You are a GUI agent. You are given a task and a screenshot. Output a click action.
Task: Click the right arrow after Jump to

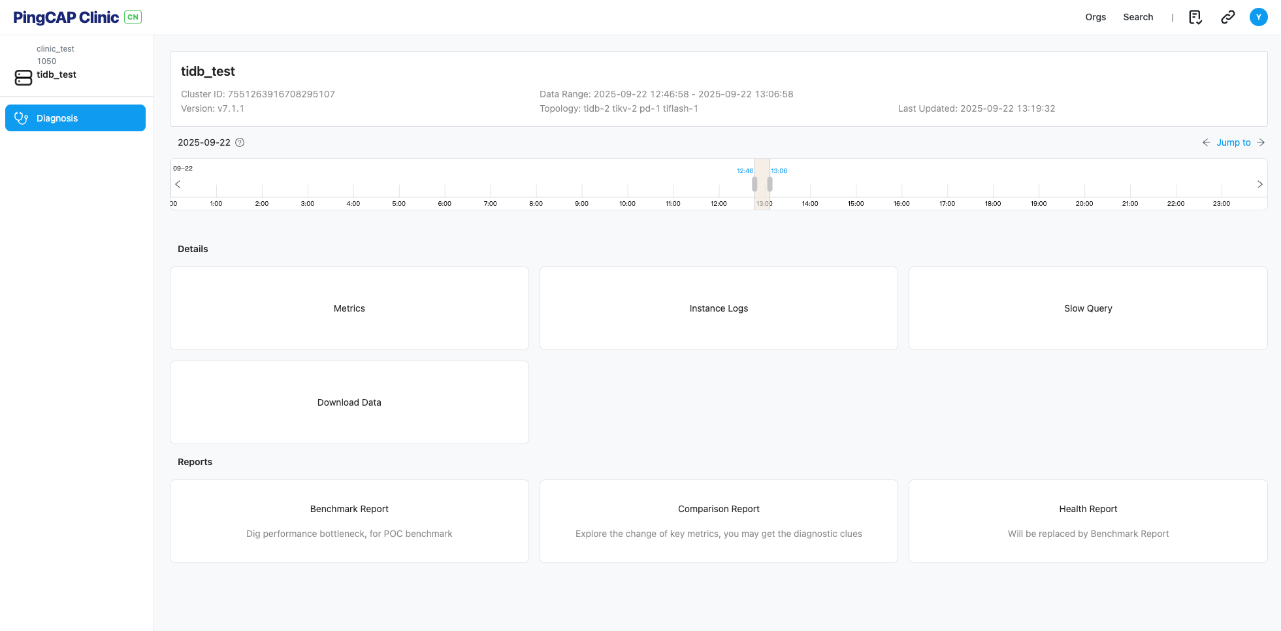1261,142
